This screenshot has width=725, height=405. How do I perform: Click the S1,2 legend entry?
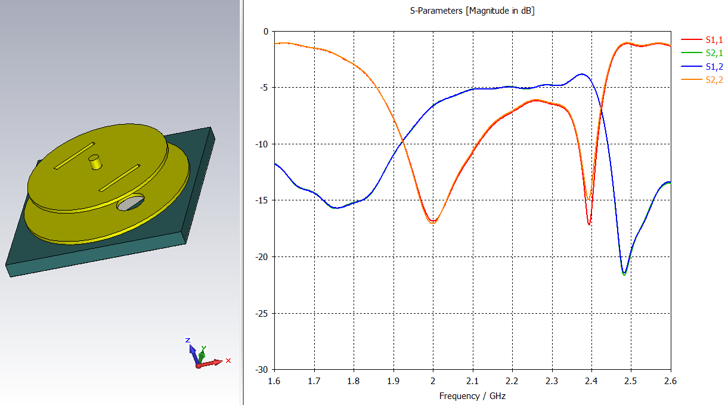tap(702, 66)
